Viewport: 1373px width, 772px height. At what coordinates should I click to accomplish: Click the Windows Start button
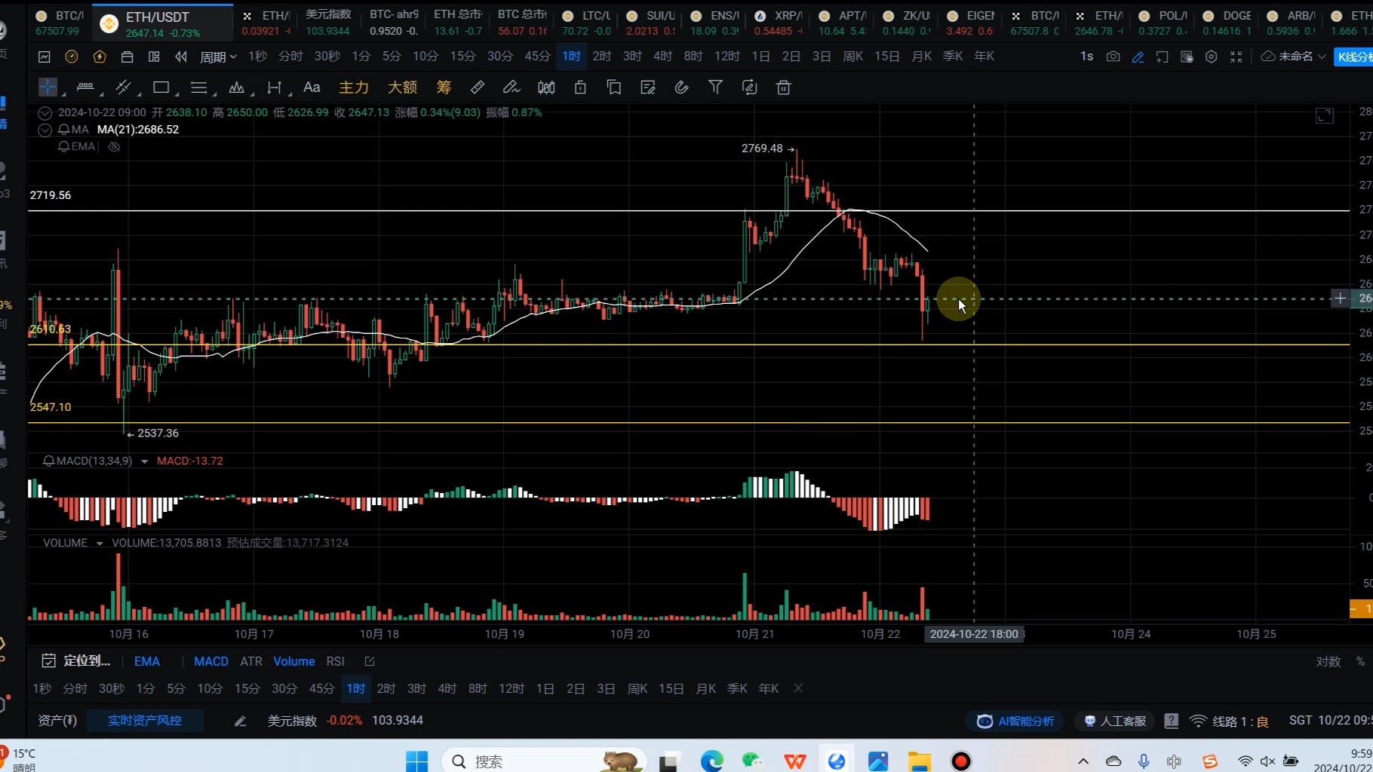pos(416,761)
